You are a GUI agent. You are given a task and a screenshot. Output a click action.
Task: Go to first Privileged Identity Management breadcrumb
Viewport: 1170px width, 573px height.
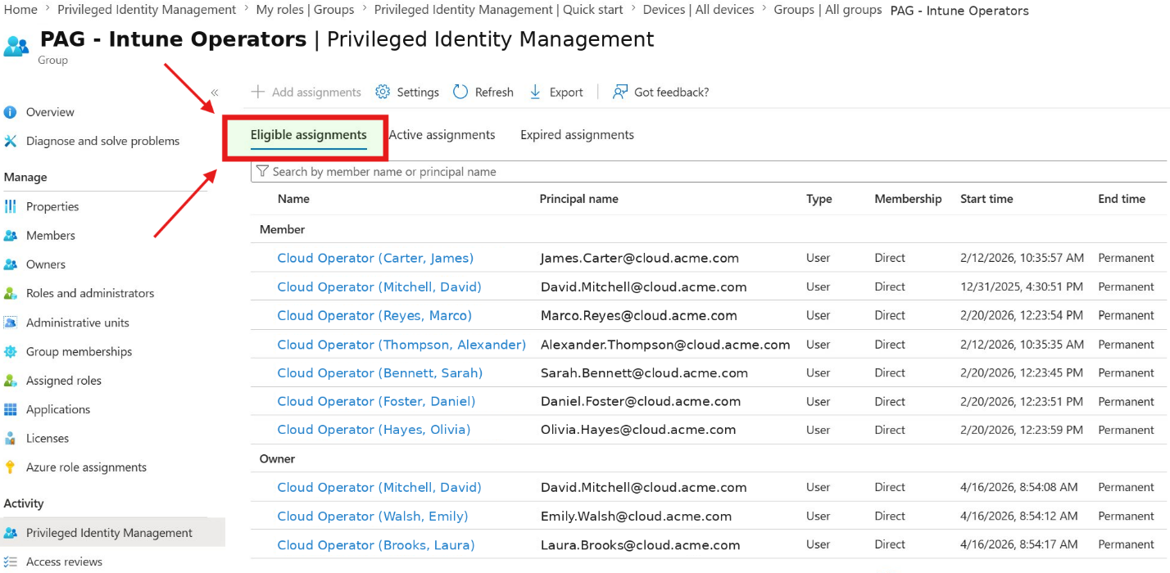pos(147,10)
